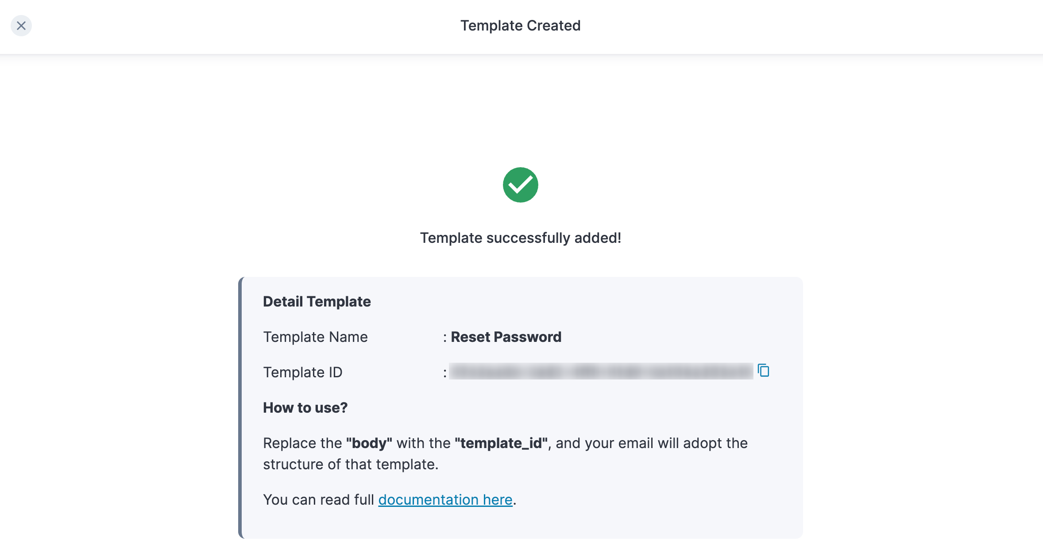Click the Template Created header title
This screenshot has height=552, width=1043.
[521, 26]
